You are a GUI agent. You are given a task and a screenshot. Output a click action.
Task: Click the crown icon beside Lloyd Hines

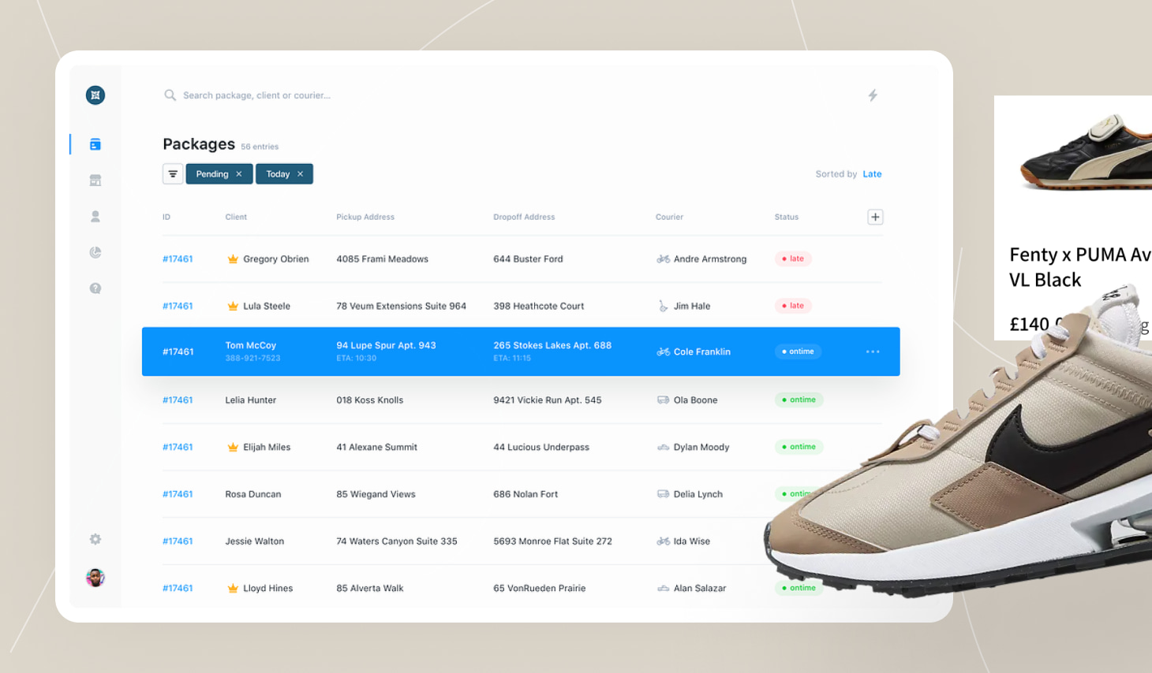[233, 588]
